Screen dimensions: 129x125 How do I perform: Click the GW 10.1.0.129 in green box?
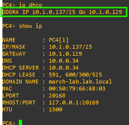click(x=101, y=12)
